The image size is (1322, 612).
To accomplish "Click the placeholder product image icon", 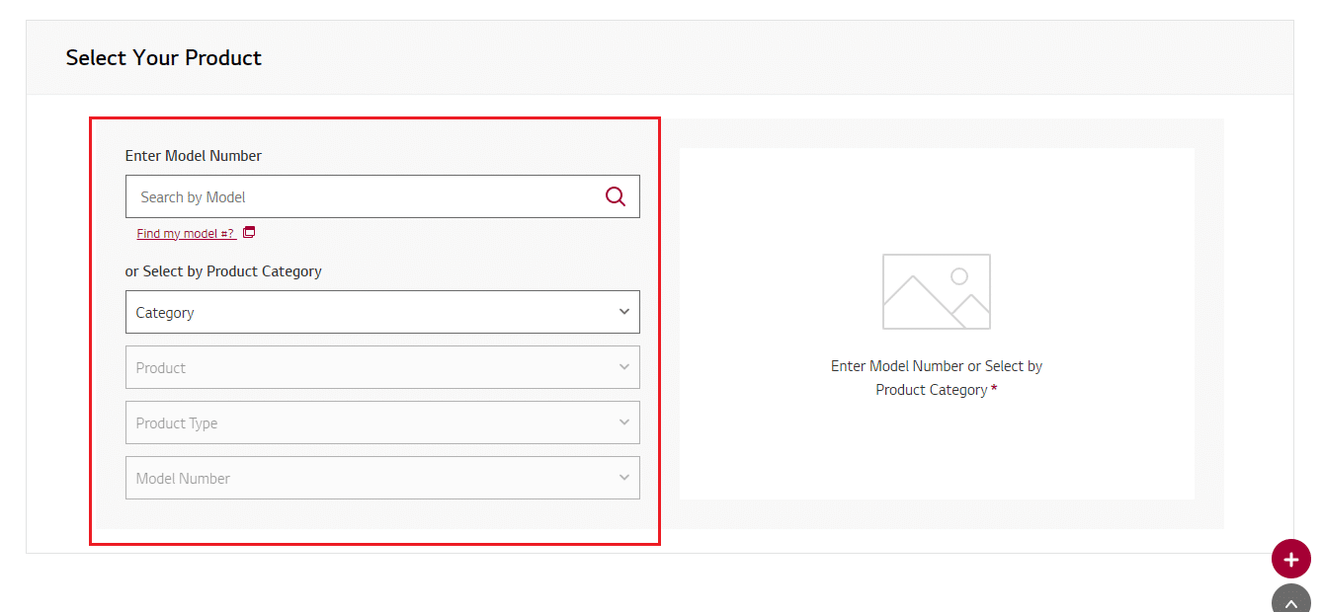I will coord(937,292).
